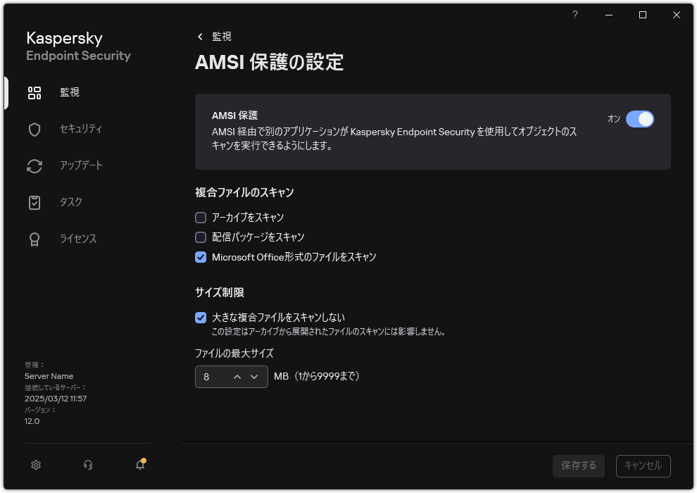Enable 配信パッケージをスキャン checkbox
The width and height of the screenshot is (697, 493).
[201, 237]
